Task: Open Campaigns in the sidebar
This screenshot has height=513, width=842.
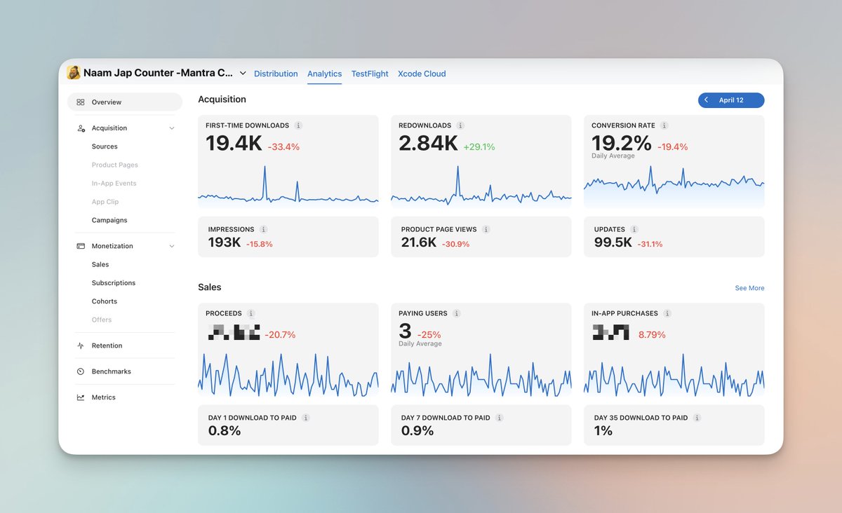Action: pyautogui.click(x=109, y=220)
